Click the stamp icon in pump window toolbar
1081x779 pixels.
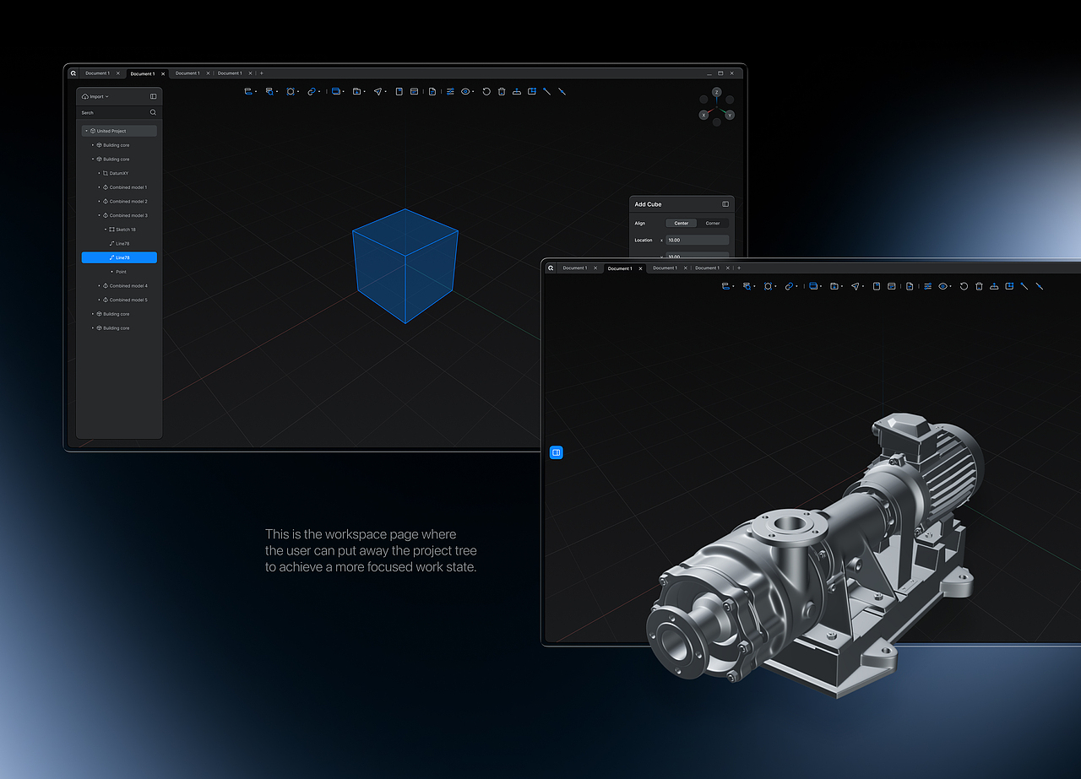coord(994,286)
